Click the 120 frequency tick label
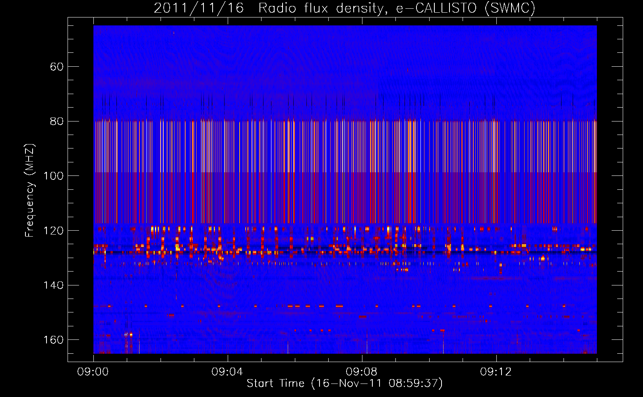Viewport: 643px width, 397px height. pyautogui.click(x=53, y=231)
